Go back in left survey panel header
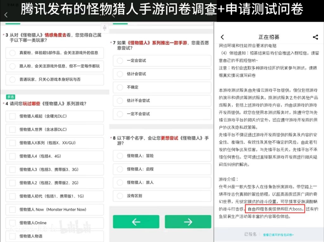324x242 pixels. pyautogui.click(x=6, y=15)
